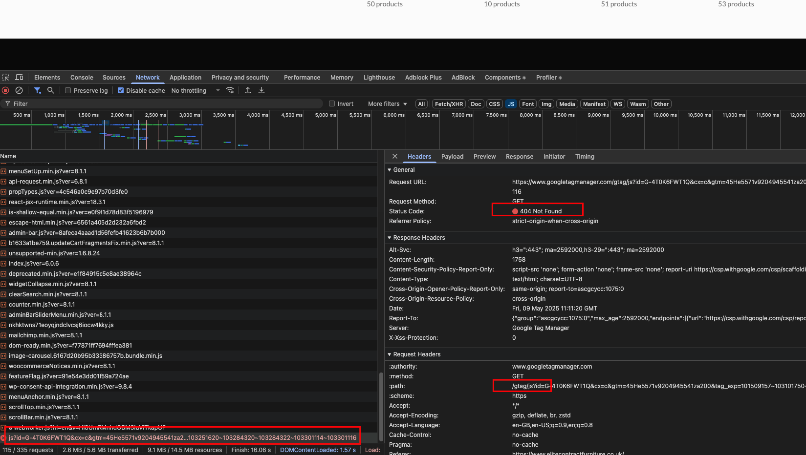
Task: Open the Adblock Plus panel
Action: click(x=423, y=78)
